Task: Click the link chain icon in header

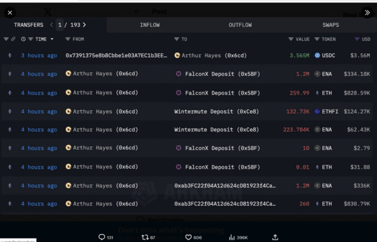Action: tap(13, 39)
